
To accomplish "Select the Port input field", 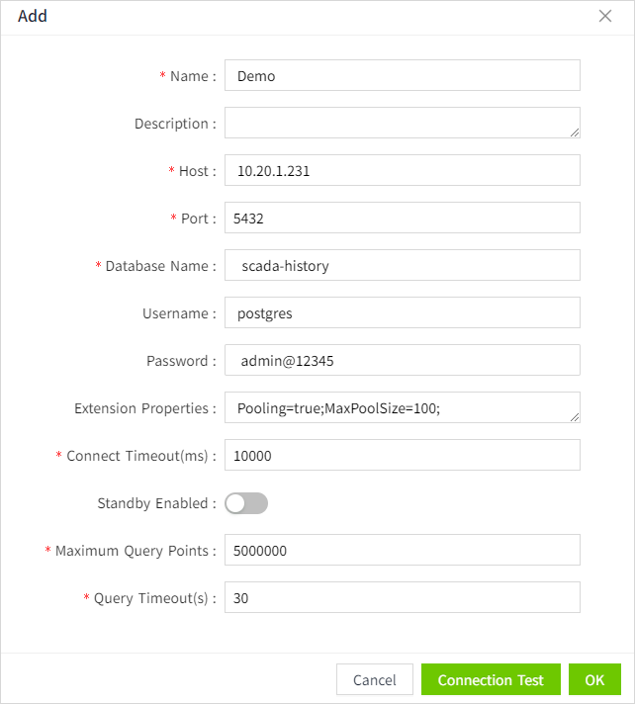I will (402, 219).
